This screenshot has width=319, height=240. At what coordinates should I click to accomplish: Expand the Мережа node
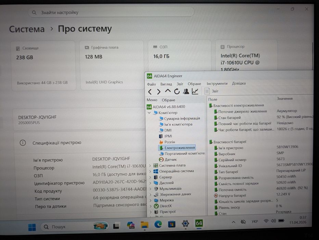pos(150,201)
